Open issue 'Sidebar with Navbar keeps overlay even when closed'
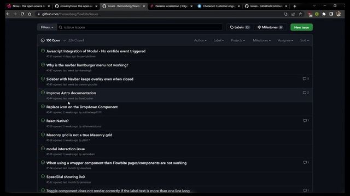This screenshot has width=350, height=196. (x=90, y=79)
